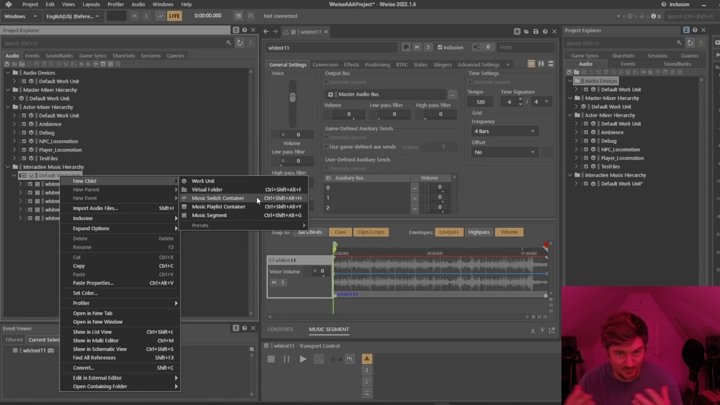This screenshot has height=405, width=720.
Task: Toggle the Volume envelope button
Action: point(509,232)
